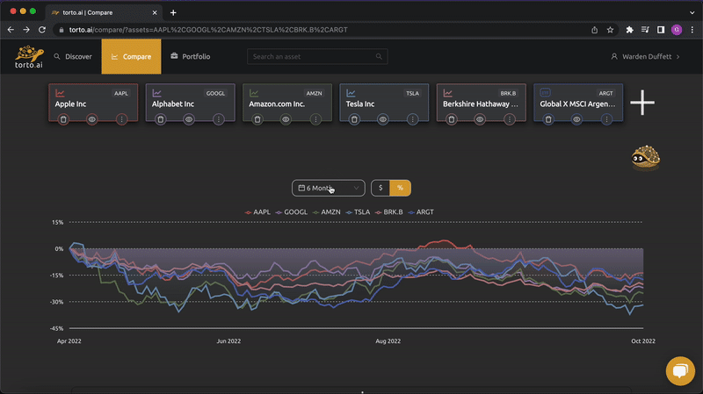Switch chart to dollar values
This screenshot has width=703, height=394.
380,188
